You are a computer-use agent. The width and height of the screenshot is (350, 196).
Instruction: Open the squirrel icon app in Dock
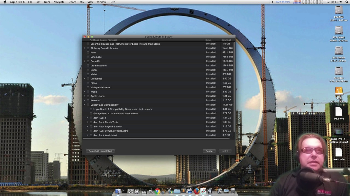(164, 191)
